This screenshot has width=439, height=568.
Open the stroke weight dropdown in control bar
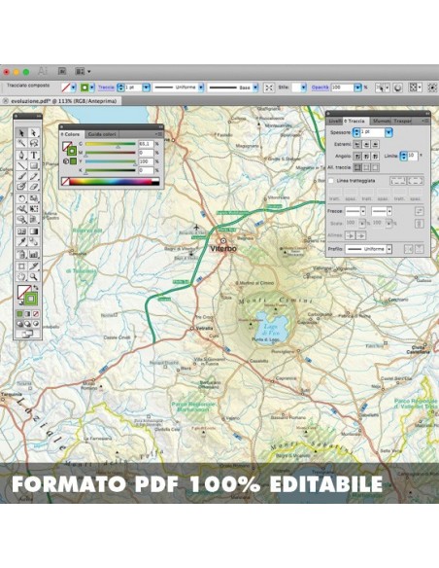146,88
